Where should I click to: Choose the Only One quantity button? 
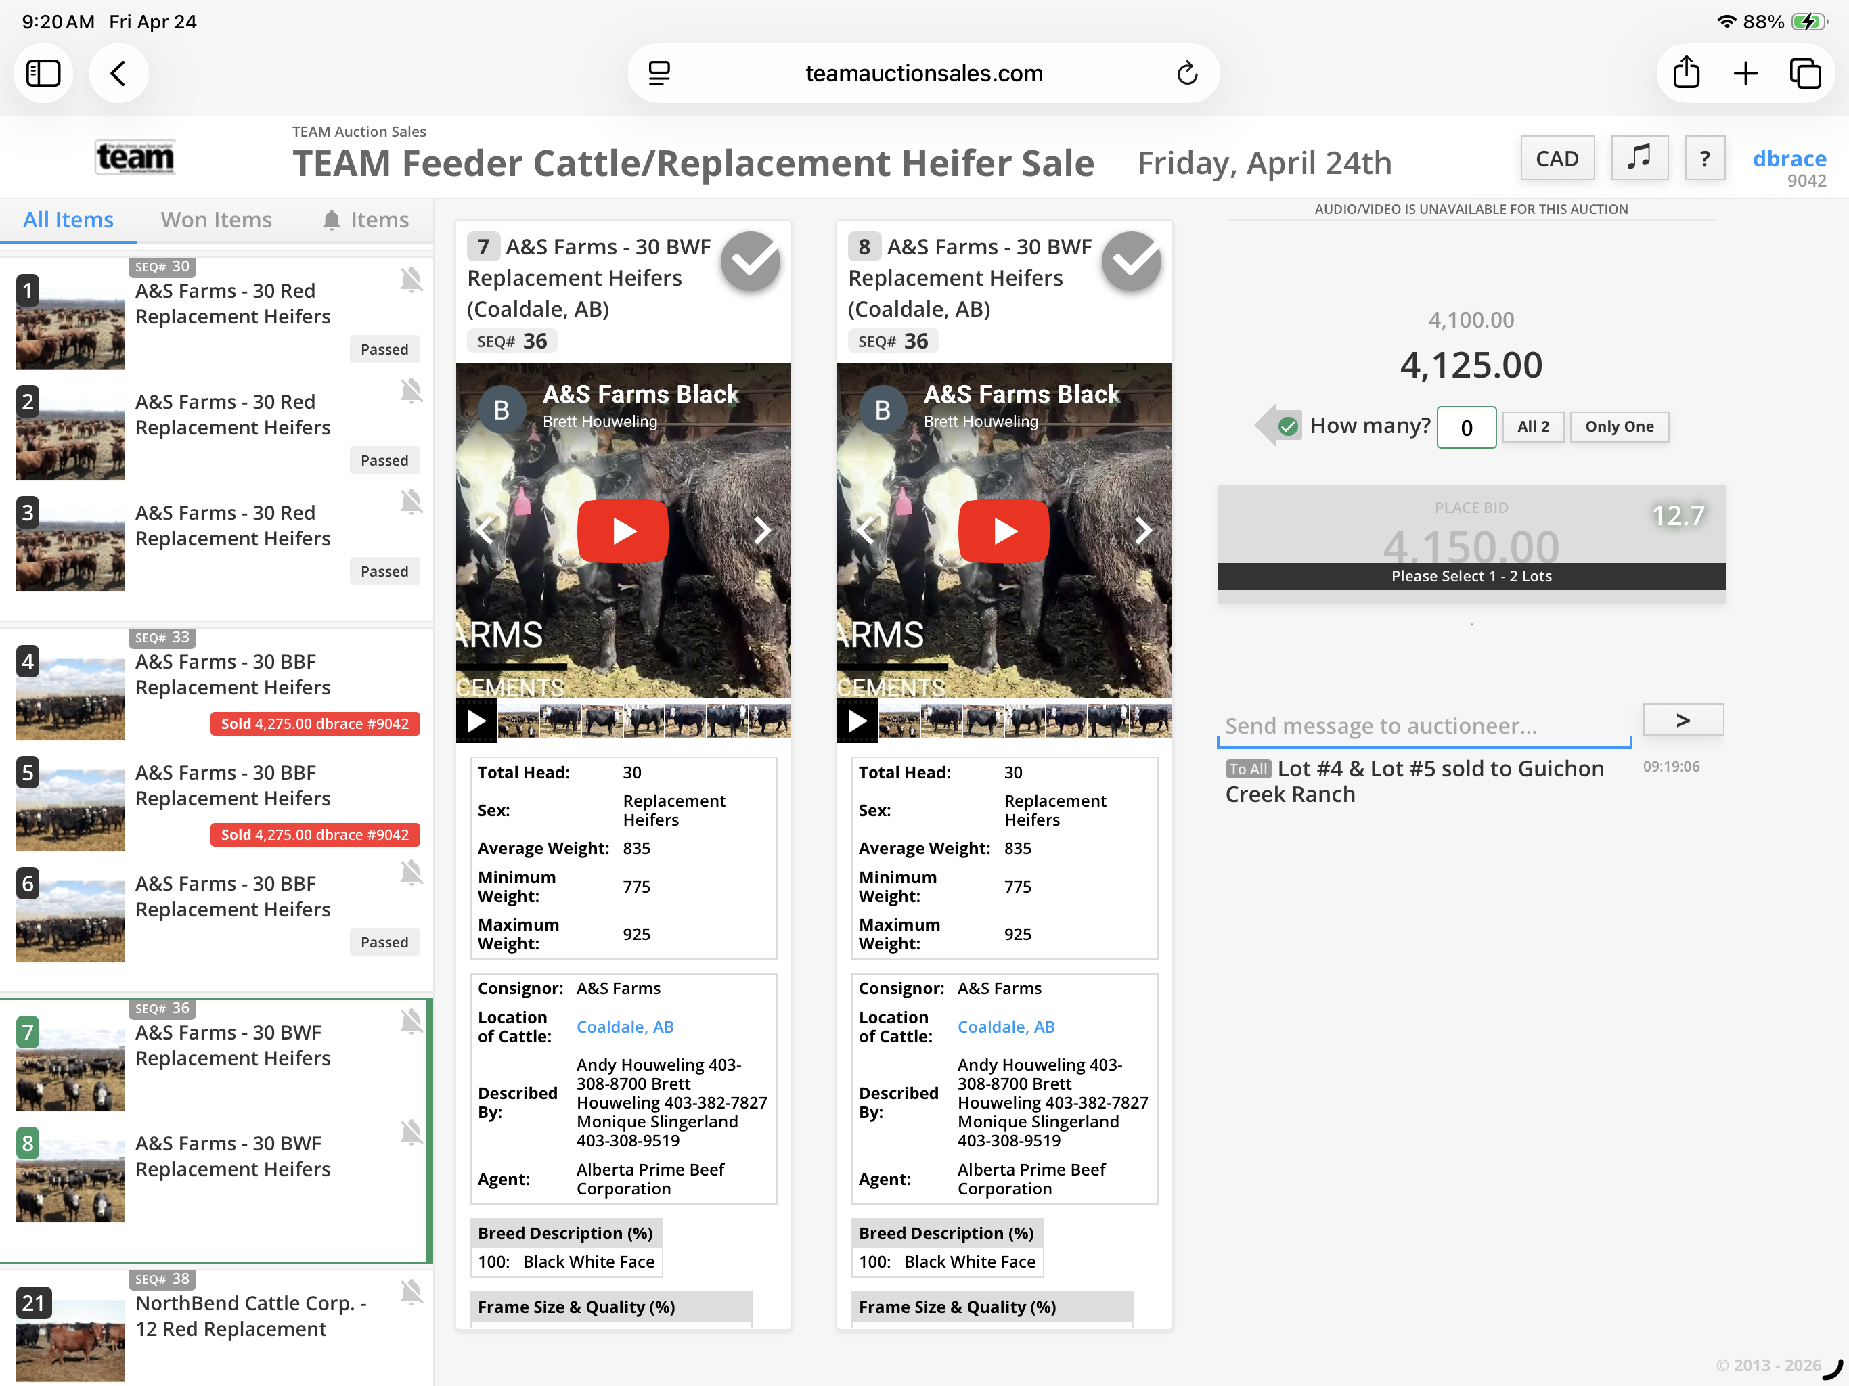tap(1619, 426)
